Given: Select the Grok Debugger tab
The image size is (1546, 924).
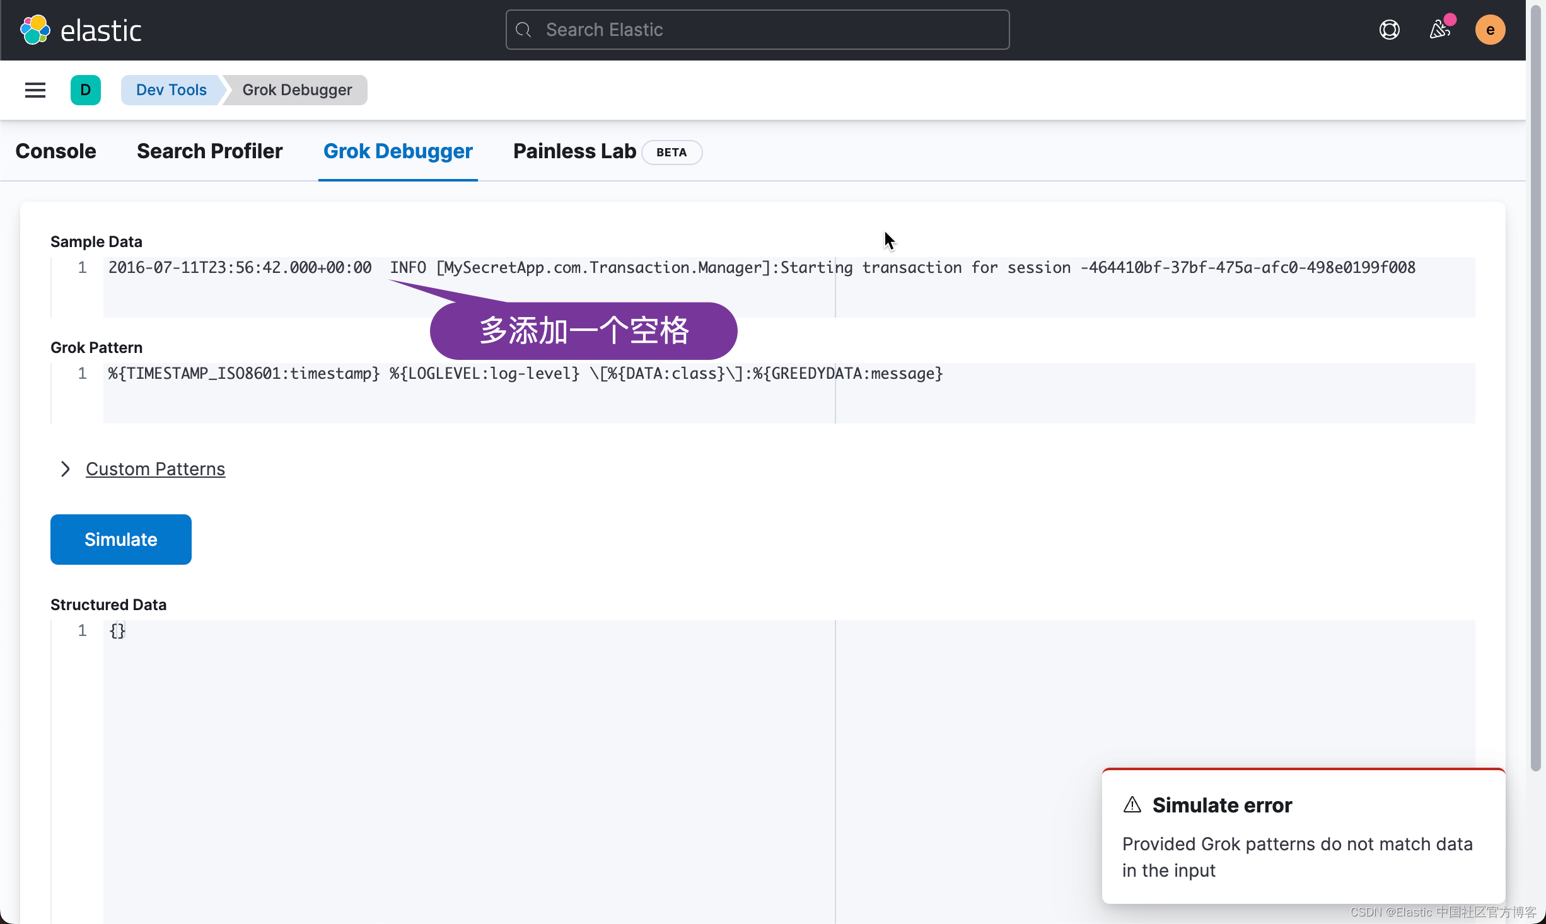Looking at the screenshot, I should click(398, 151).
